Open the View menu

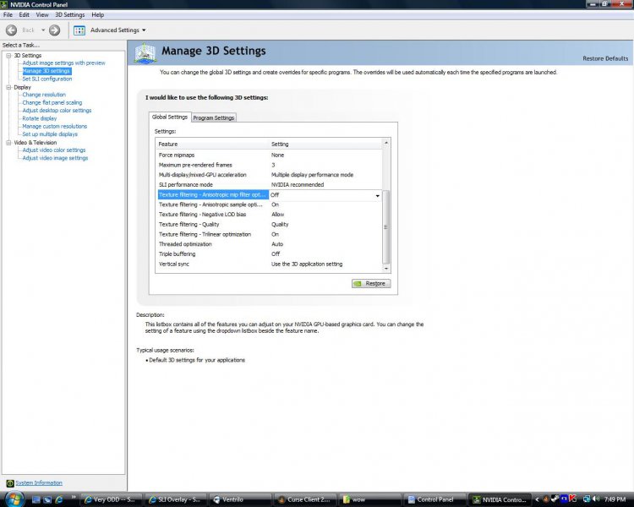(x=42, y=15)
